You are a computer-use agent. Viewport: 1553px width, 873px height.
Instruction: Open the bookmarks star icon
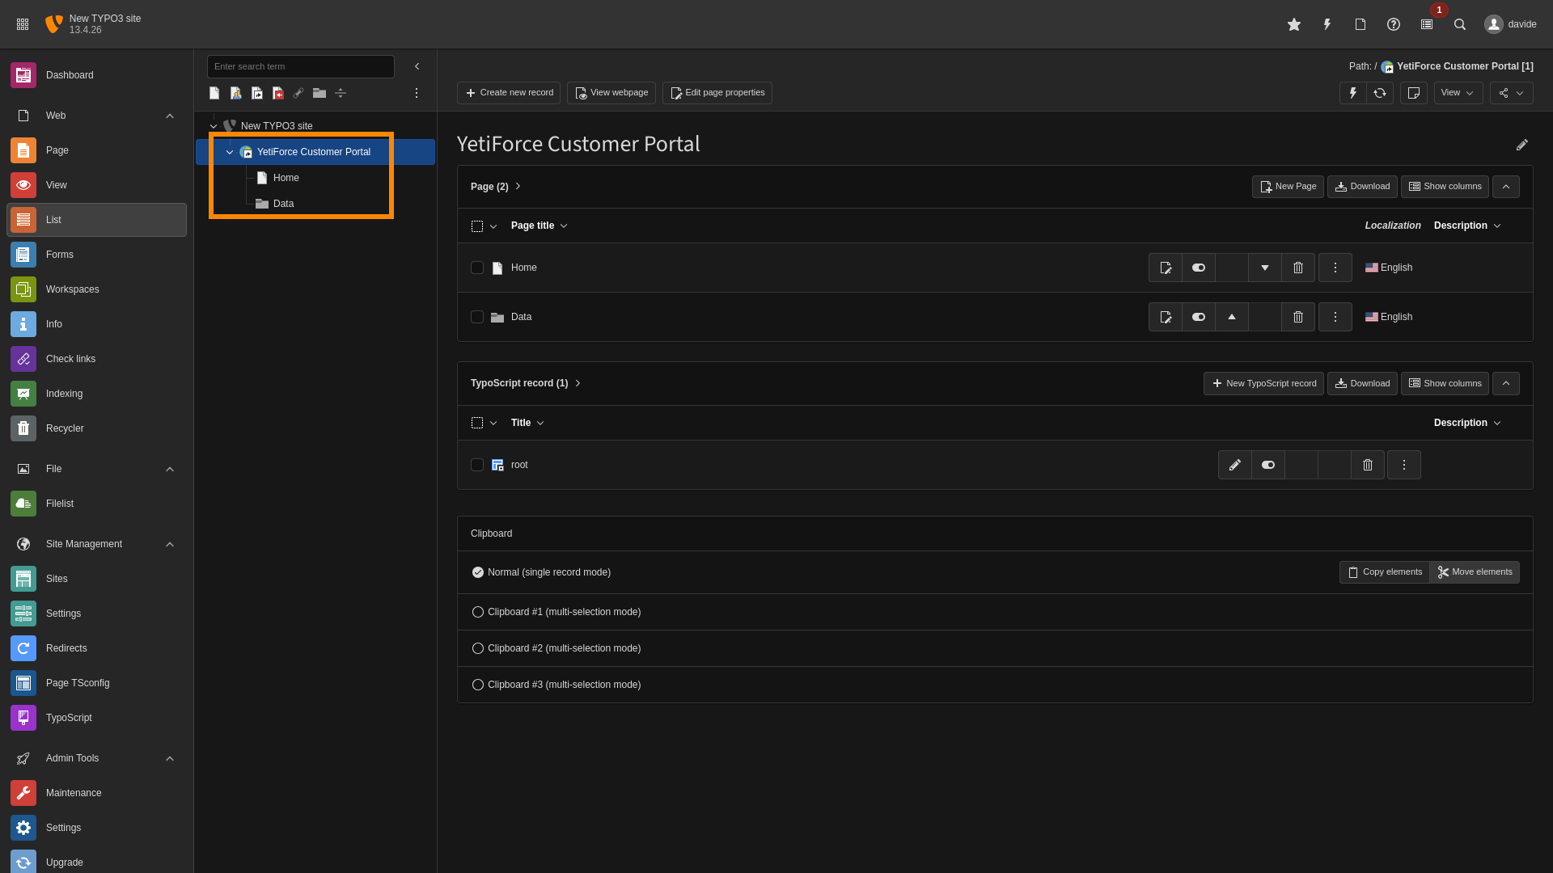[1294, 24]
